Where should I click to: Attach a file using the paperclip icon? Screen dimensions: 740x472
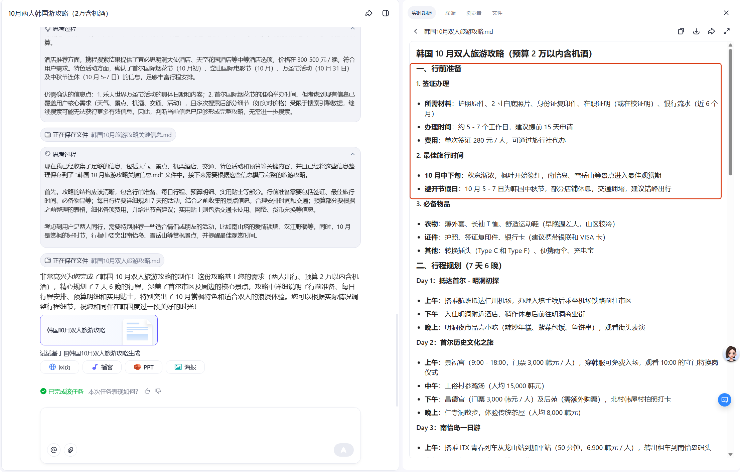(70, 450)
